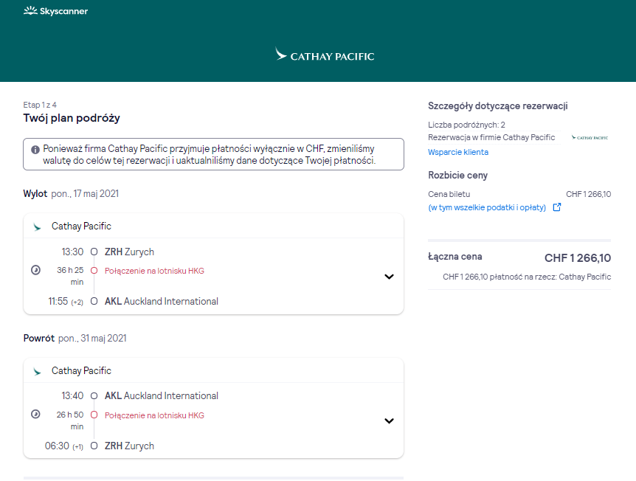636x481 pixels.
Task: Click the clock icon beside 36 h 25 min
Action: tap(35, 270)
